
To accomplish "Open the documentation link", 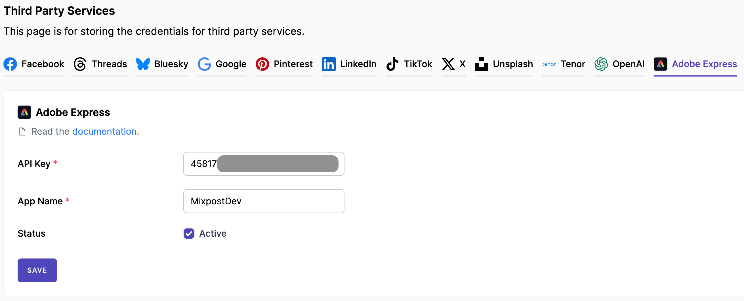I will 104,131.
